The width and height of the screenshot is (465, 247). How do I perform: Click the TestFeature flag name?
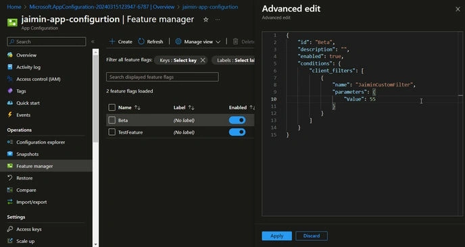130,132
